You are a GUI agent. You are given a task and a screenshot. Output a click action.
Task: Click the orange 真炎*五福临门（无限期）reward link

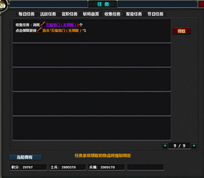pyautogui.click(x=62, y=31)
